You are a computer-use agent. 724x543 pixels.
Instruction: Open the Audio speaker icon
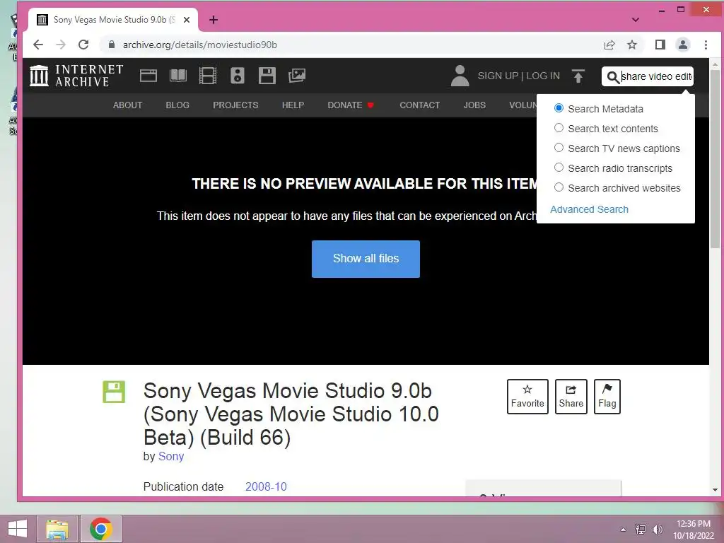tap(238, 76)
